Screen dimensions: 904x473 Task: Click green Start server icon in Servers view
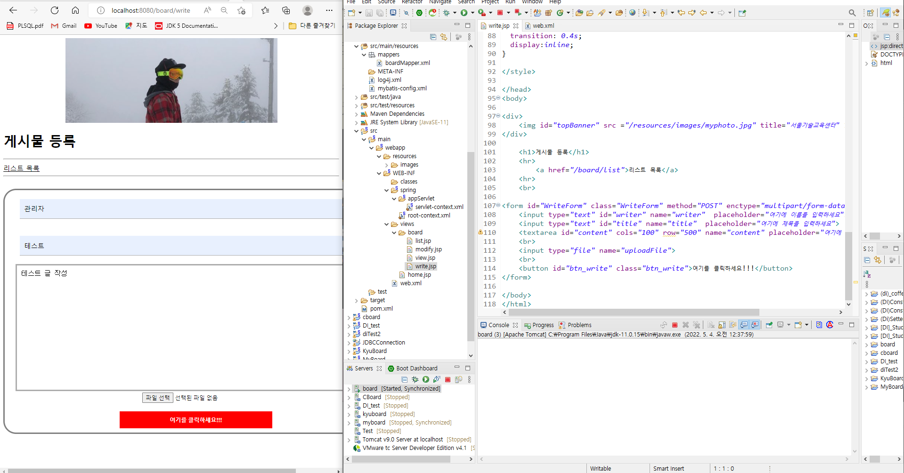coord(426,379)
